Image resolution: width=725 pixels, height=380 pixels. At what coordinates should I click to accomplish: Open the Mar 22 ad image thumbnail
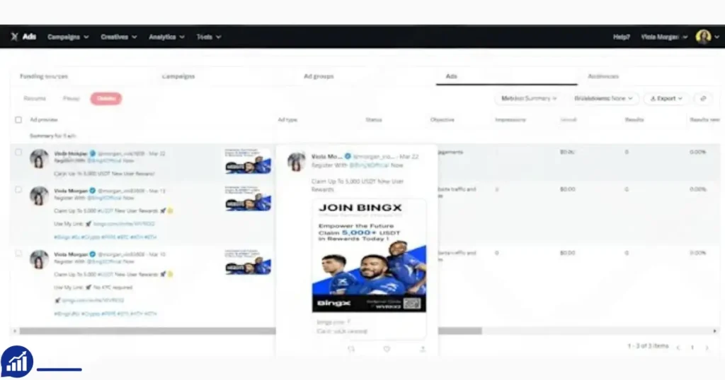(248, 161)
